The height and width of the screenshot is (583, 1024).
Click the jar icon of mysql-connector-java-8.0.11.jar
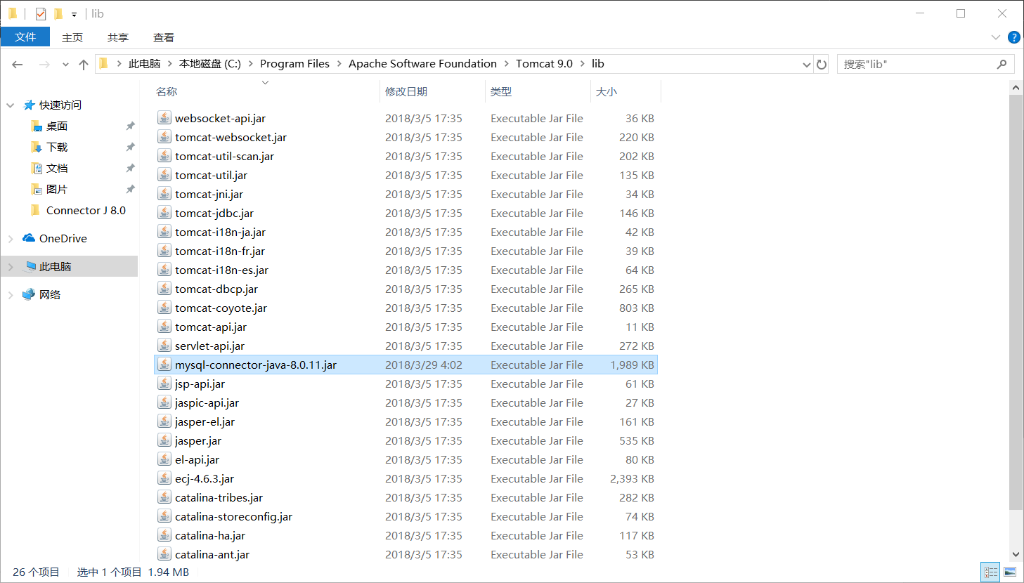pyautogui.click(x=164, y=364)
